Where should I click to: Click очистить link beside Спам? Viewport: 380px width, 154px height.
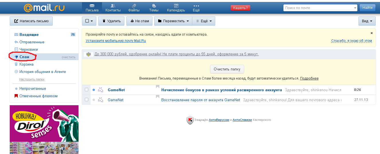[68, 57]
